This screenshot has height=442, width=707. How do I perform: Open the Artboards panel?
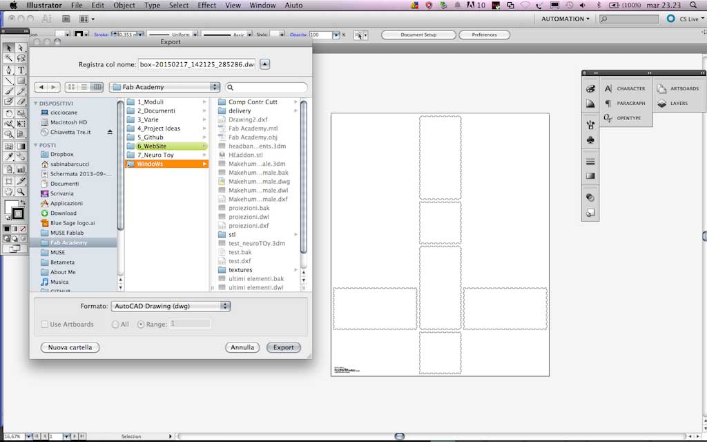[678, 88]
